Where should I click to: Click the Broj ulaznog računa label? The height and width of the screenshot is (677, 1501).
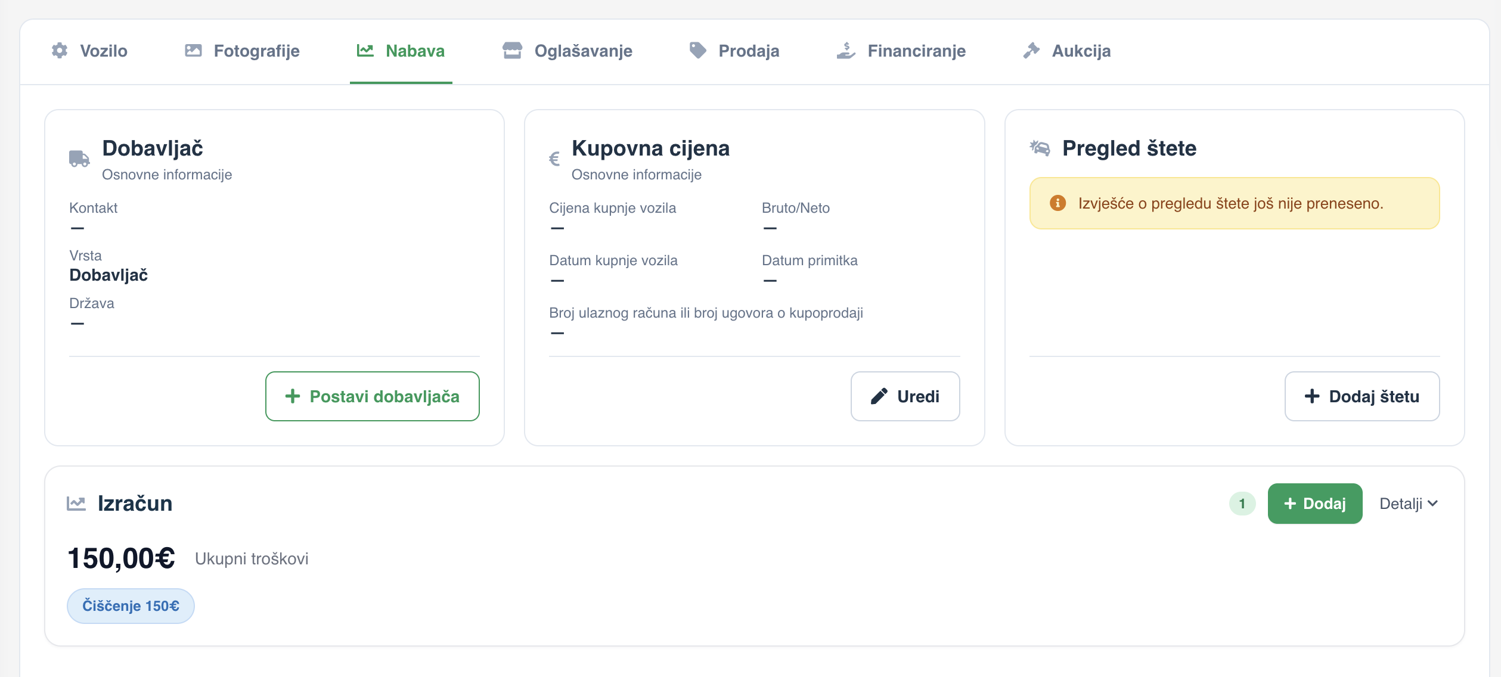coord(706,313)
